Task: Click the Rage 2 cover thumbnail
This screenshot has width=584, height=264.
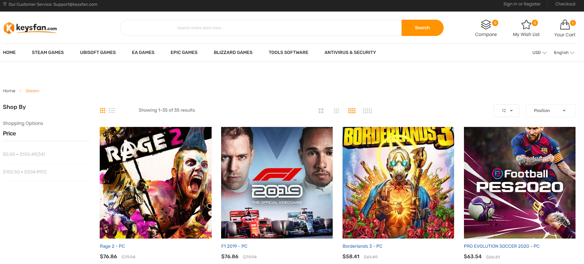Action: pyautogui.click(x=156, y=183)
